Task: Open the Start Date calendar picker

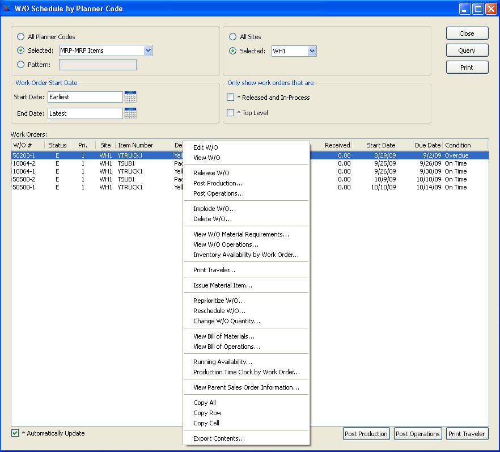Action: pyautogui.click(x=130, y=97)
